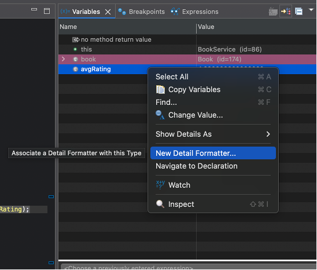Screen dimensions: 317x270
Task: Open Find... from the context menu
Action: [x=213, y=103]
